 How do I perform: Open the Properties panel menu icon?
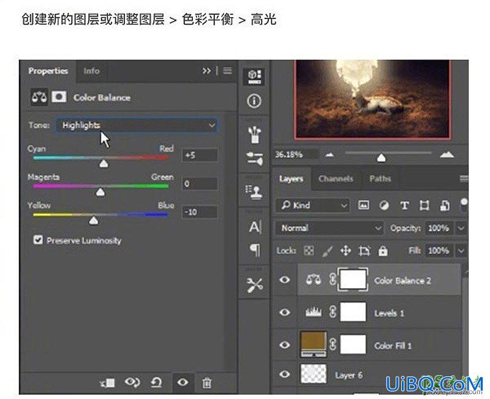(x=227, y=70)
